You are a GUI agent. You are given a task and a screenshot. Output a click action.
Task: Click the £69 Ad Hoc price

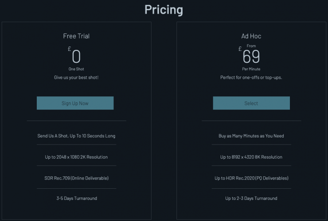pyautogui.click(x=251, y=57)
